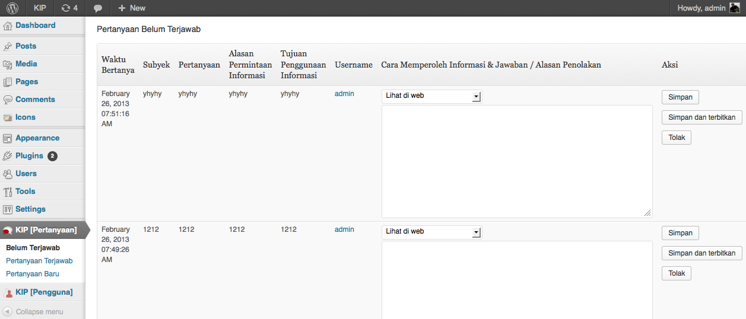Click the KIP [Pengguna] user icon
This screenshot has width=746, height=319.
pos(8,292)
